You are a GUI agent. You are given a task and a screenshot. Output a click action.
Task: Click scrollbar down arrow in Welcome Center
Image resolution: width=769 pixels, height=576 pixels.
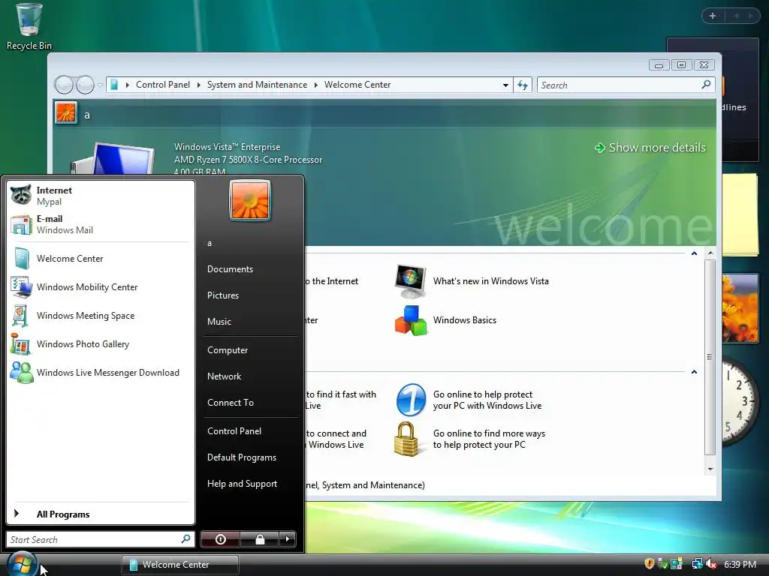[x=710, y=469]
